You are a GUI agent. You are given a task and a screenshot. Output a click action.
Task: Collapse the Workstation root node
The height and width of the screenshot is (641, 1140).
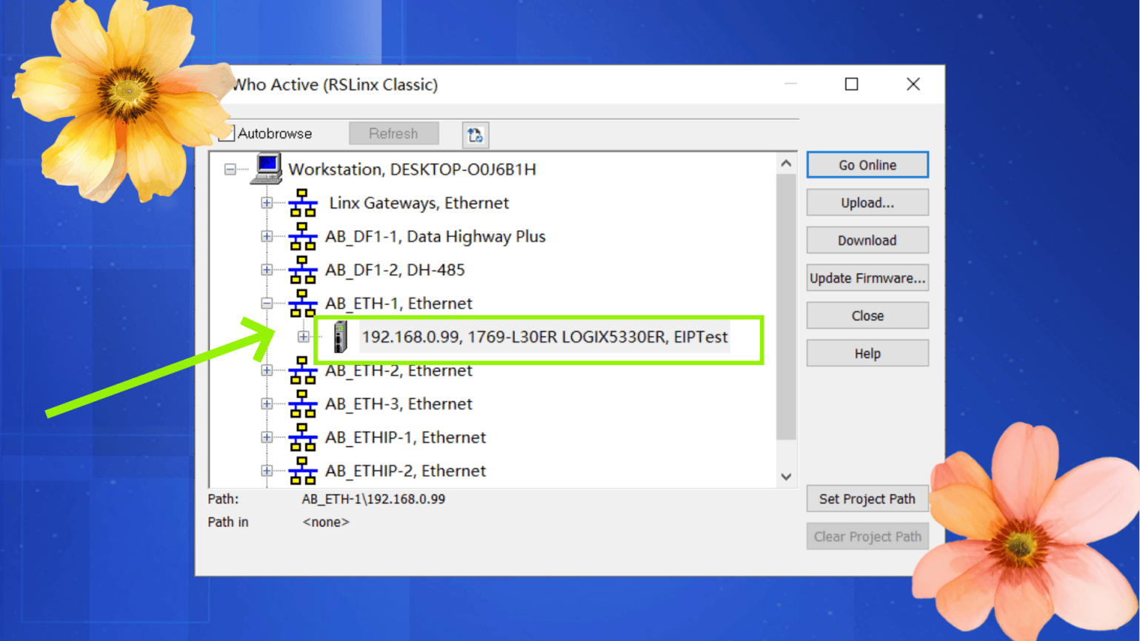coord(230,170)
